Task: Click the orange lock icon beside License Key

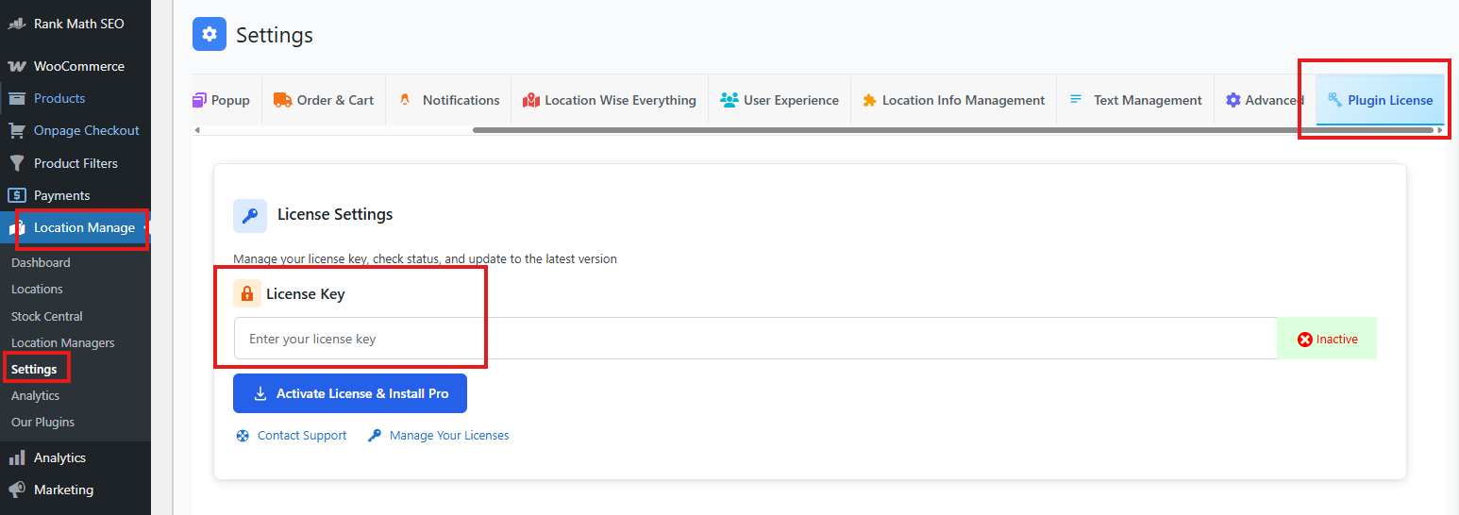Action: tap(247, 293)
